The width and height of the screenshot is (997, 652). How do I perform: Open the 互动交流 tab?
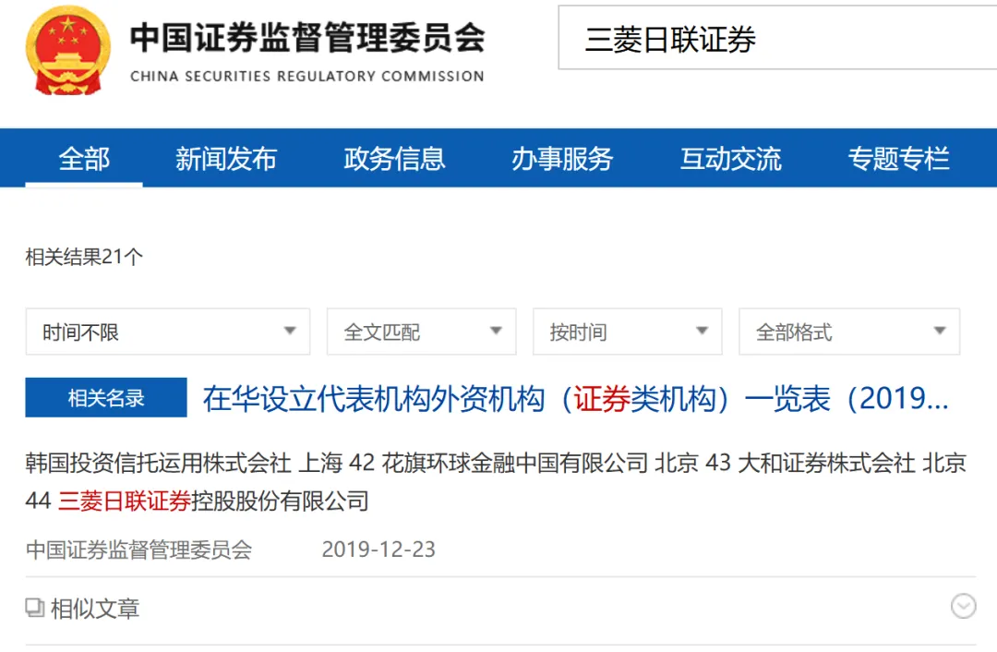point(730,159)
